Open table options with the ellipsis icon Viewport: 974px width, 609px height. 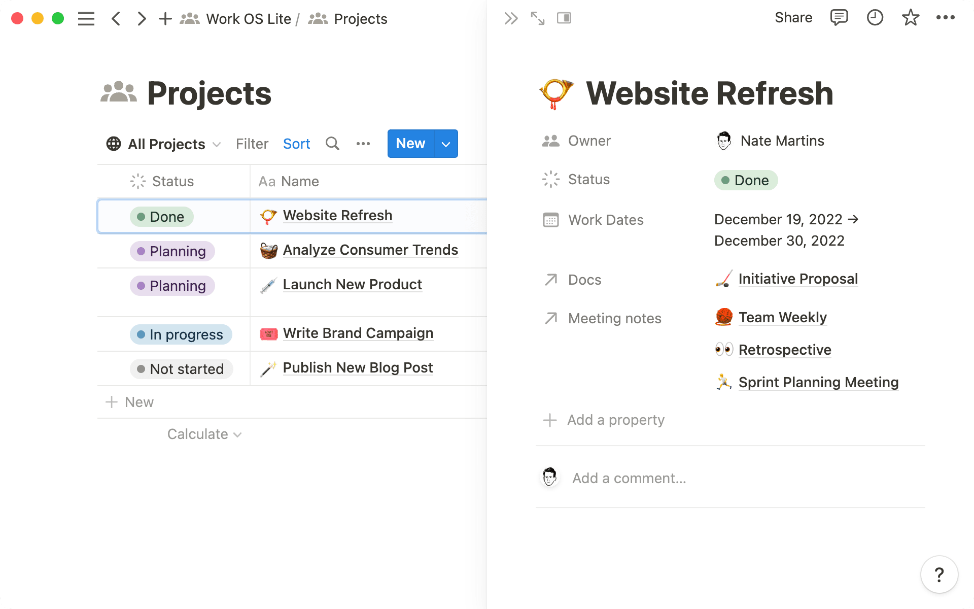363,144
